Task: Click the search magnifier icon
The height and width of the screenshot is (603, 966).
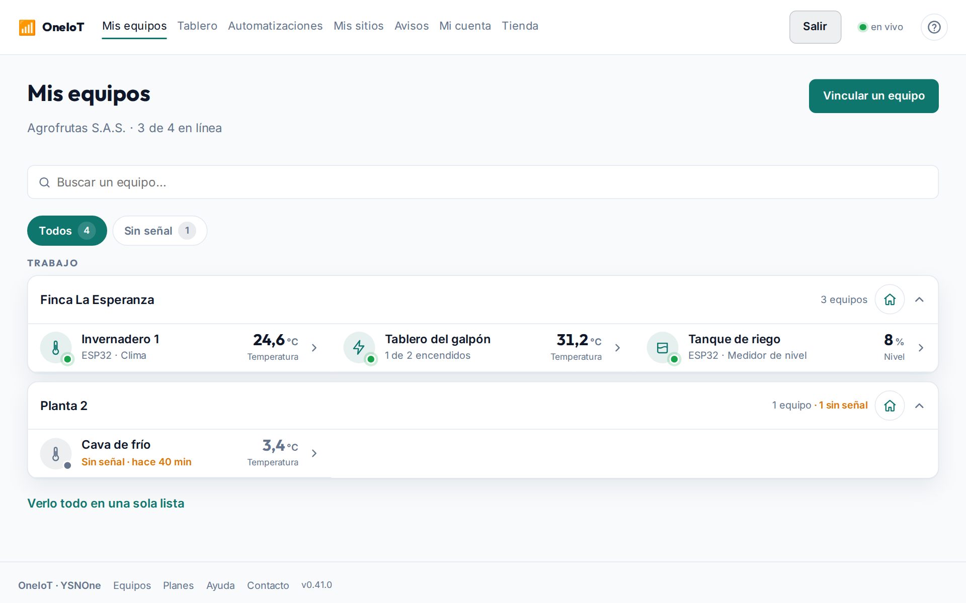Action: (x=44, y=182)
